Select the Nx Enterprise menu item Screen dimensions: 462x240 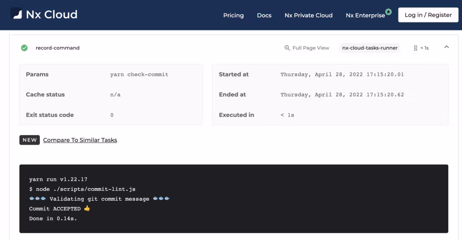365,15
